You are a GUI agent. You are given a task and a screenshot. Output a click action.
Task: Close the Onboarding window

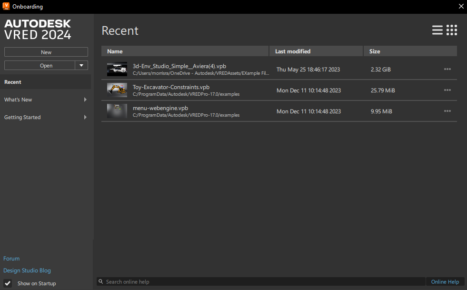click(461, 6)
